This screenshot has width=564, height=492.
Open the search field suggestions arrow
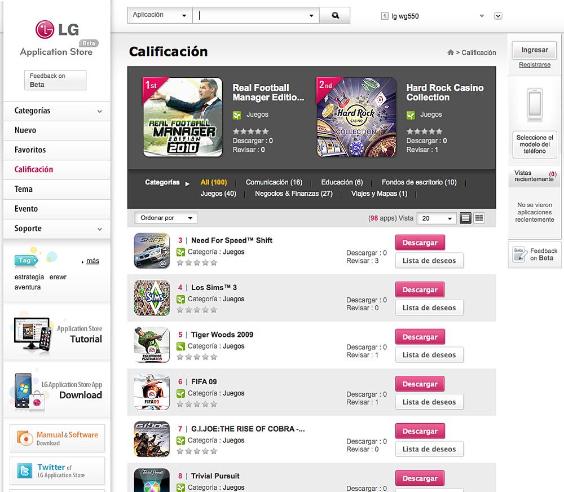click(311, 15)
